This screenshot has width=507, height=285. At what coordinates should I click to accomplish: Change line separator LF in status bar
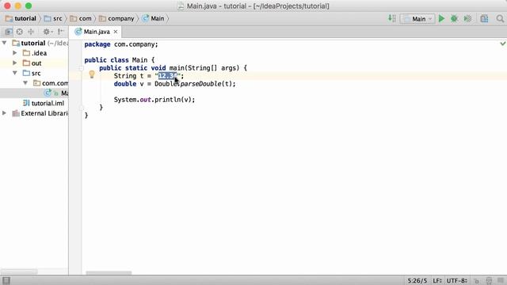(x=437, y=280)
